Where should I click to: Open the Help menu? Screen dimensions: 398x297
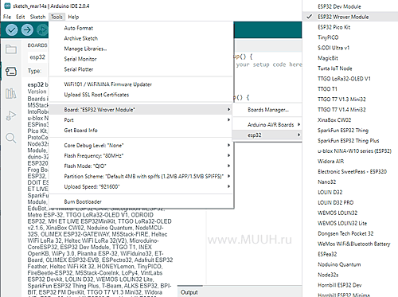pyautogui.click(x=73, y=17)
